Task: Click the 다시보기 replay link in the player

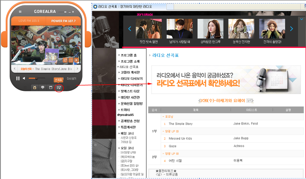Action: [72, 79]
